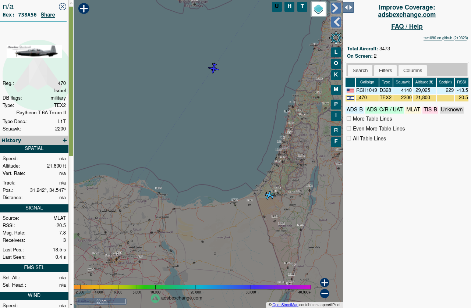Click the Share link for hex 738A56

pyautogui.click(x=48, y=15)
